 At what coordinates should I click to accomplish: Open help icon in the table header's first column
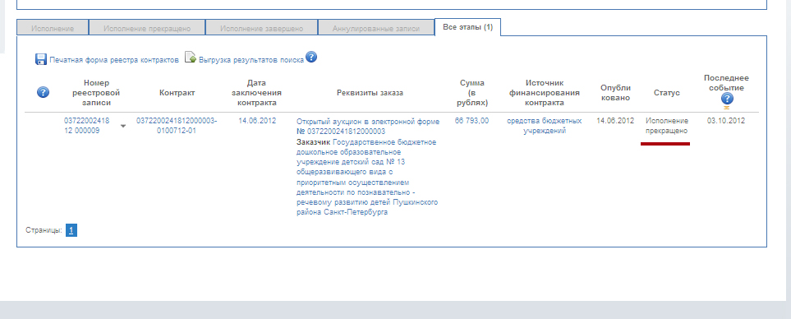[x=44, y=92]
